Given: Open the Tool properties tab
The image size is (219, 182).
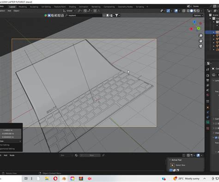Looking at the screenshot, I should click(x=208, y=70).
